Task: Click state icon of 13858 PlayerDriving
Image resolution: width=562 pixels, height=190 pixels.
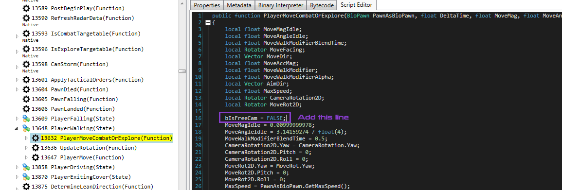Action: pyautogui.click(x=26, y=167)
